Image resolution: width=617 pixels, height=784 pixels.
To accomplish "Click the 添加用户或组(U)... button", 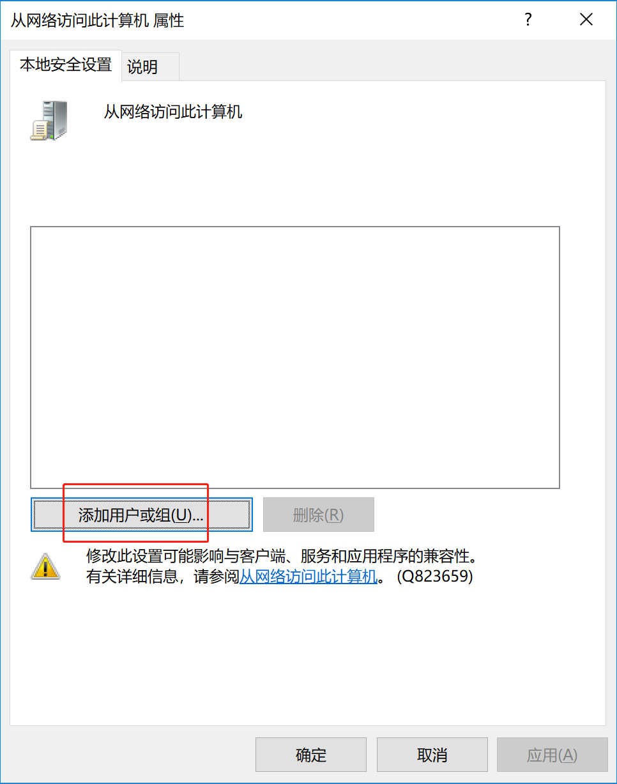I will (x=141, y=515).
